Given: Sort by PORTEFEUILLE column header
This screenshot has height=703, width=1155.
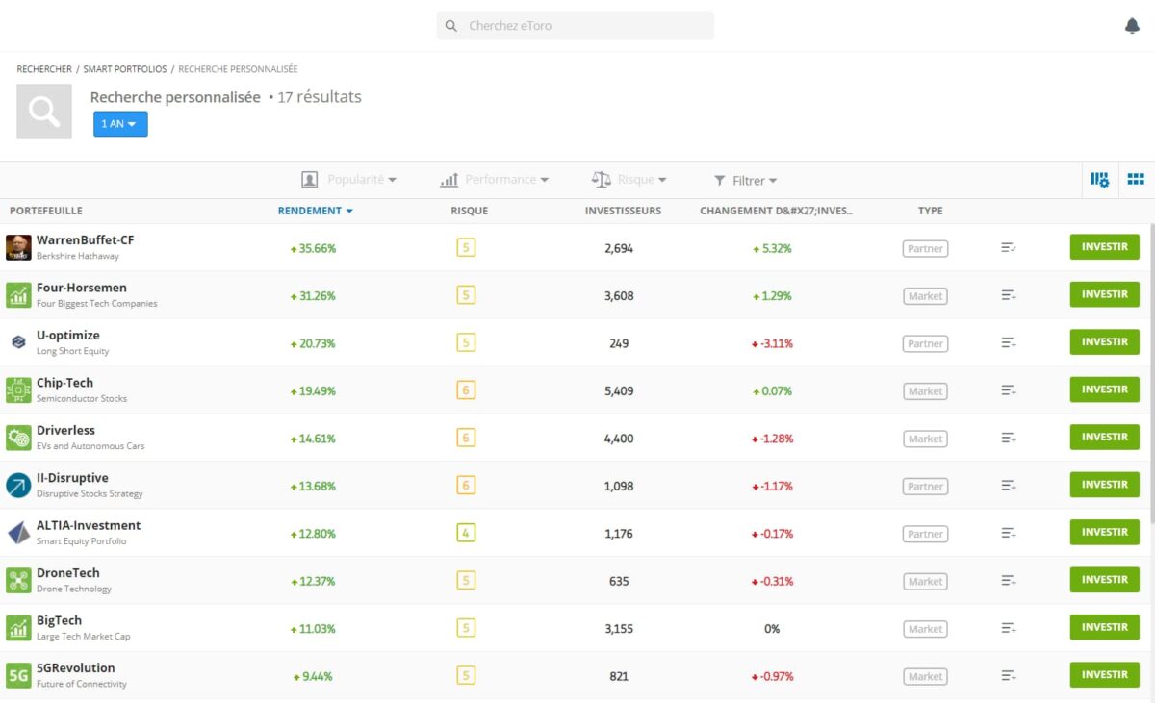Looking at the screenshot, I should 46,211.
